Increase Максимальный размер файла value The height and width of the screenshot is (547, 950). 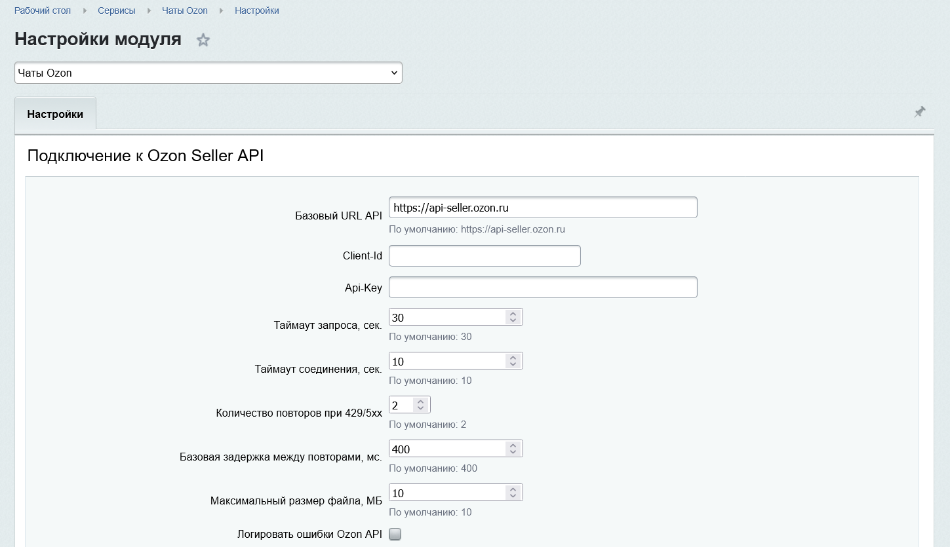click(x=513, y=489)
